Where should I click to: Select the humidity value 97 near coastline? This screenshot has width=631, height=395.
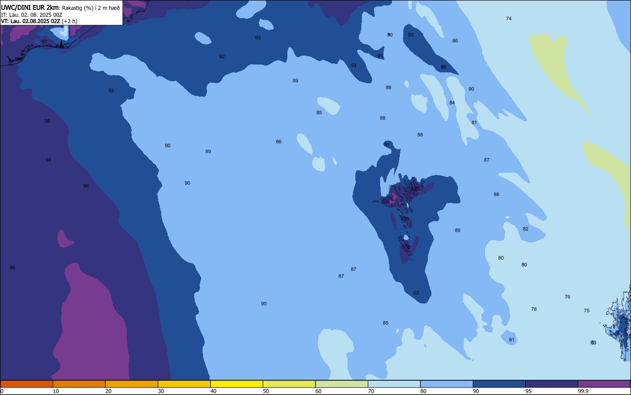click(x=44, y=42)
